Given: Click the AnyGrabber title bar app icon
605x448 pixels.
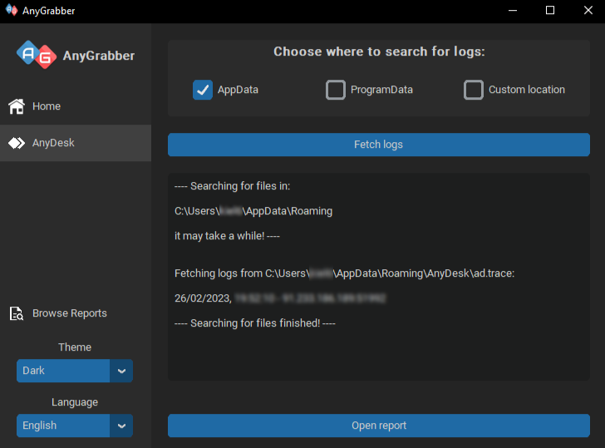Looking at the screenshot, I should tap(12, 10).
